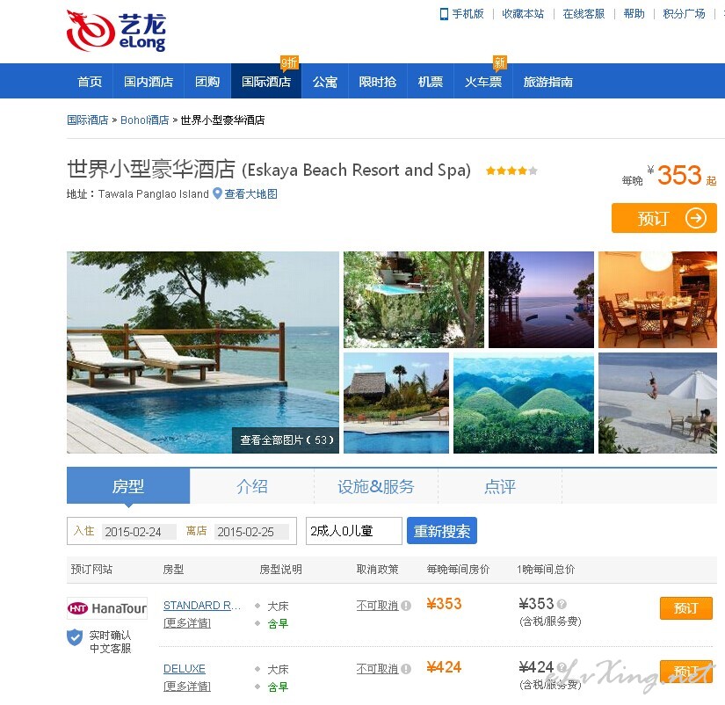The width and height of the screenshot is (725, 705).
Task: Click the ¥424 nightly price in DELUXE row
Action: (444, 667)
